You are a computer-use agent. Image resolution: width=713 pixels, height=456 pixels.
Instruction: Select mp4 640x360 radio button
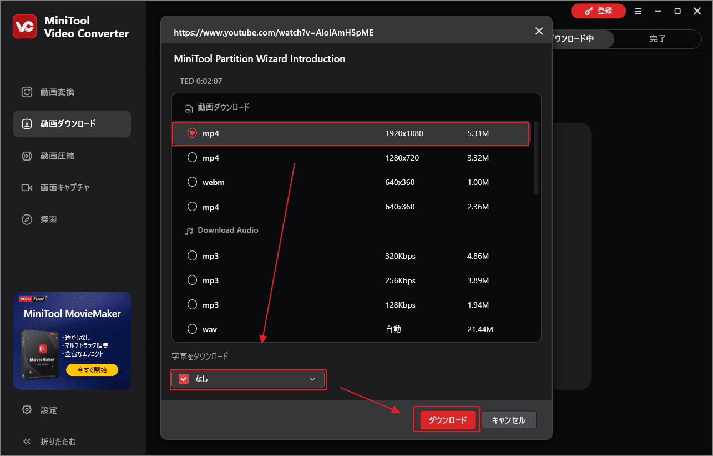[x=193, y=207]
